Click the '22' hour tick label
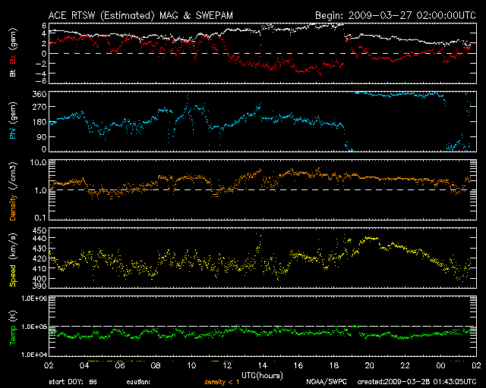Screen dimensions: 486x388 (x=405, y=366)
